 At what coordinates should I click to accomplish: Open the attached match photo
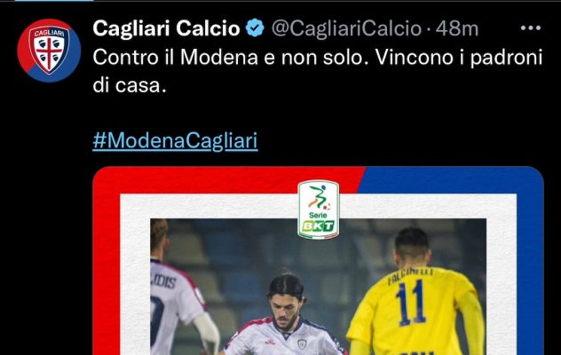point(318,287)
